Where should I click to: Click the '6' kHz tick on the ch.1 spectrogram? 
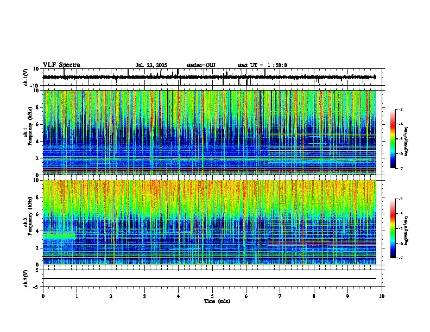[37, 124]
